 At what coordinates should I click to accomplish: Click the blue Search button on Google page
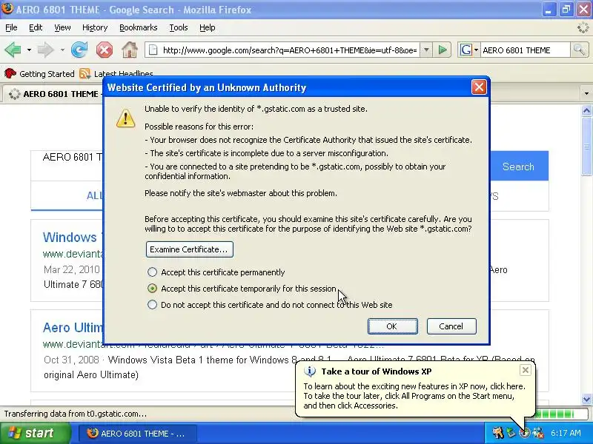click(518, 166)
